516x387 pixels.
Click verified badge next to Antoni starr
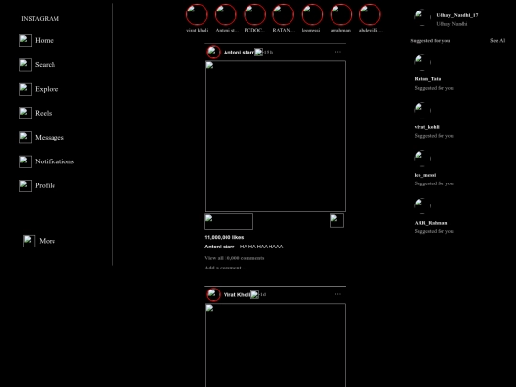258,52
